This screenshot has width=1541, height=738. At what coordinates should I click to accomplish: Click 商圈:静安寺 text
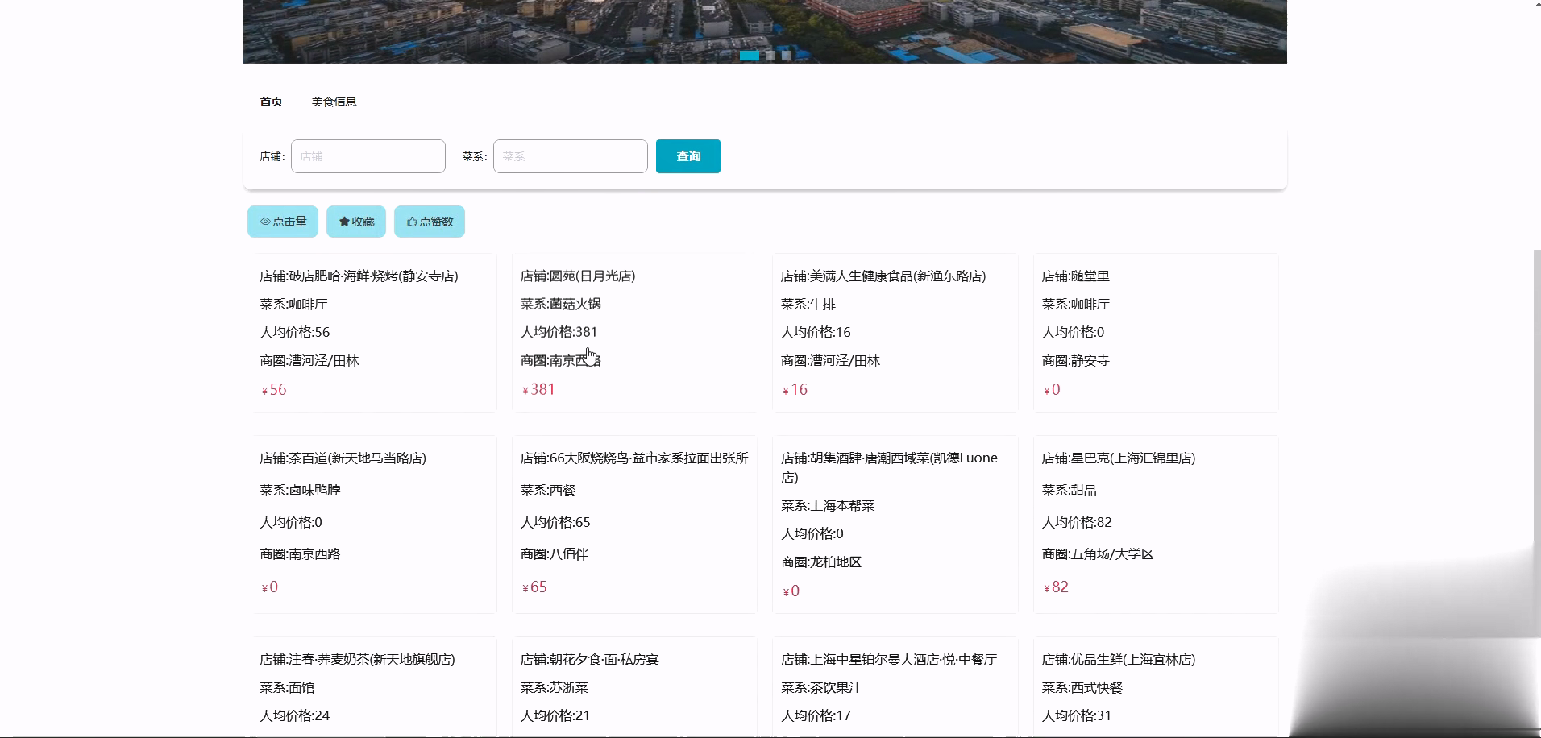tap(1075, 360)
